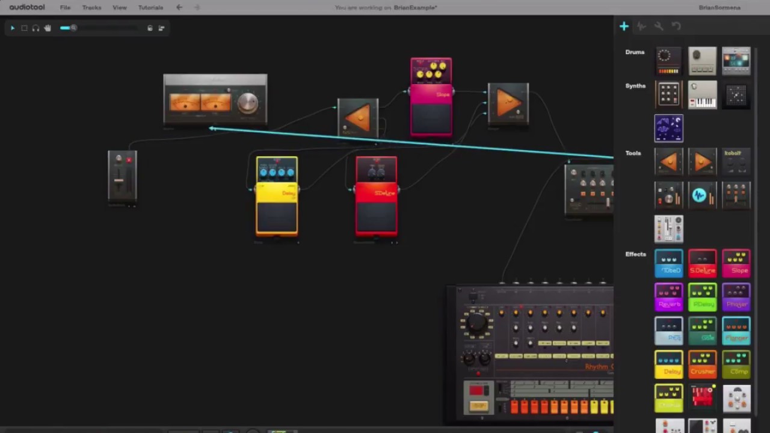Pick the blue waveform synth device
The width and height of the screenshot is (770, 433).
(668, 128)
